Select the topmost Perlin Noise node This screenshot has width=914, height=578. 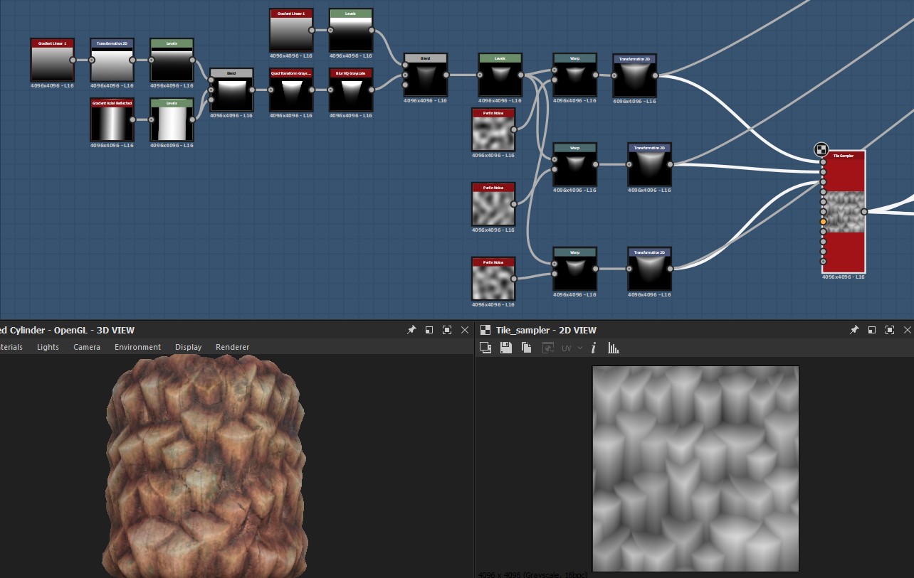pyautogui.click(x=493, y=129)
